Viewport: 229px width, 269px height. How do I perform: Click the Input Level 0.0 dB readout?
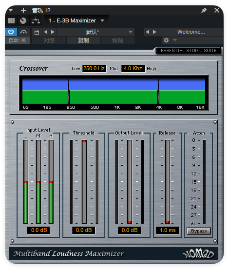38,230
